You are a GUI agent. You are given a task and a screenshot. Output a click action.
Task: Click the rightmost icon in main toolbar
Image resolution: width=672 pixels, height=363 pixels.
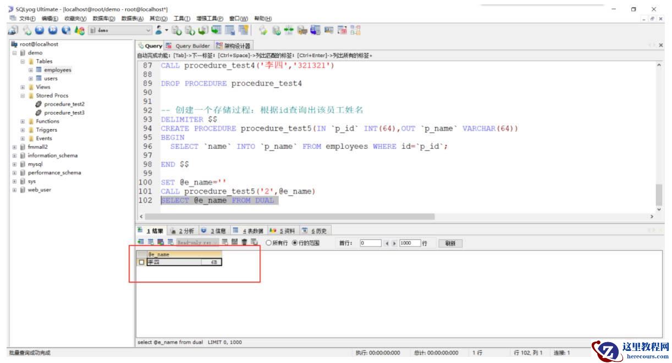point(356,31)
